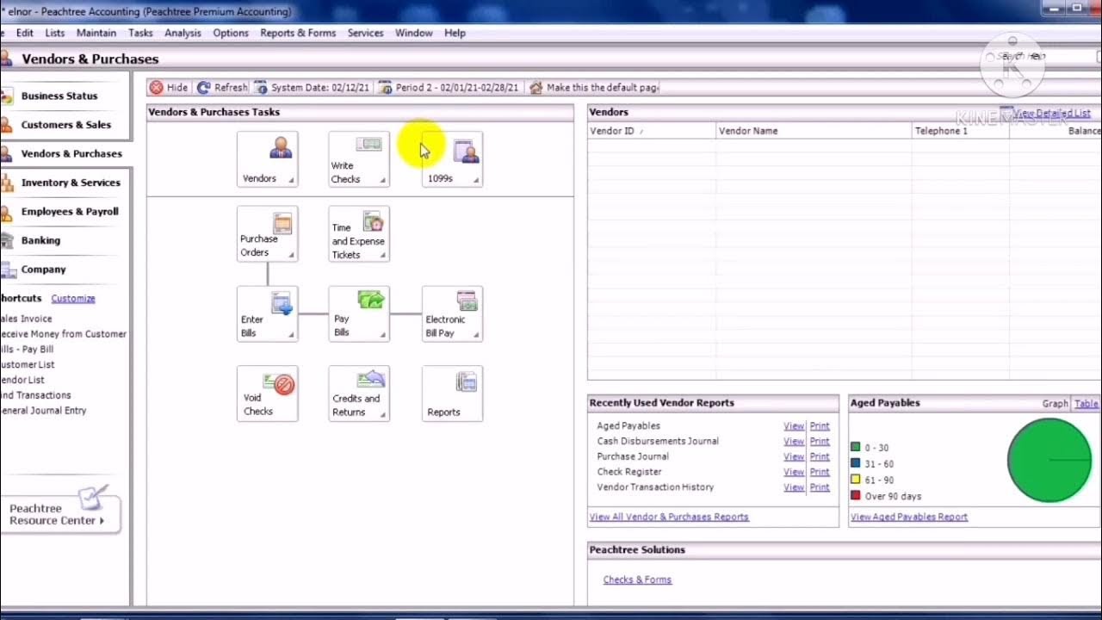The height and width of the screenshot is (620, 1102).
Task: Open Employees & Payroll navigation page
Action: coord(69,212)
